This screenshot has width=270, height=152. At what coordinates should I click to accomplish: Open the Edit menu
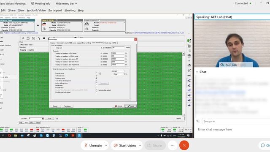coord(3,10)
